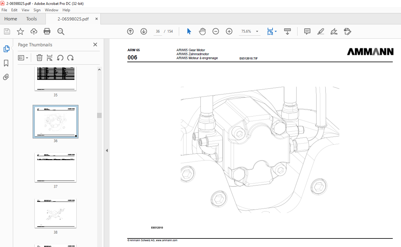Viewport: 401px width, 247px height.
Task: Click the E6512010.TIF header text
Action: point(248,58)
